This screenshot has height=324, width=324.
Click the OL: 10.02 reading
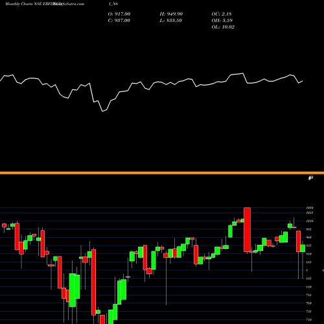[223, 27]
